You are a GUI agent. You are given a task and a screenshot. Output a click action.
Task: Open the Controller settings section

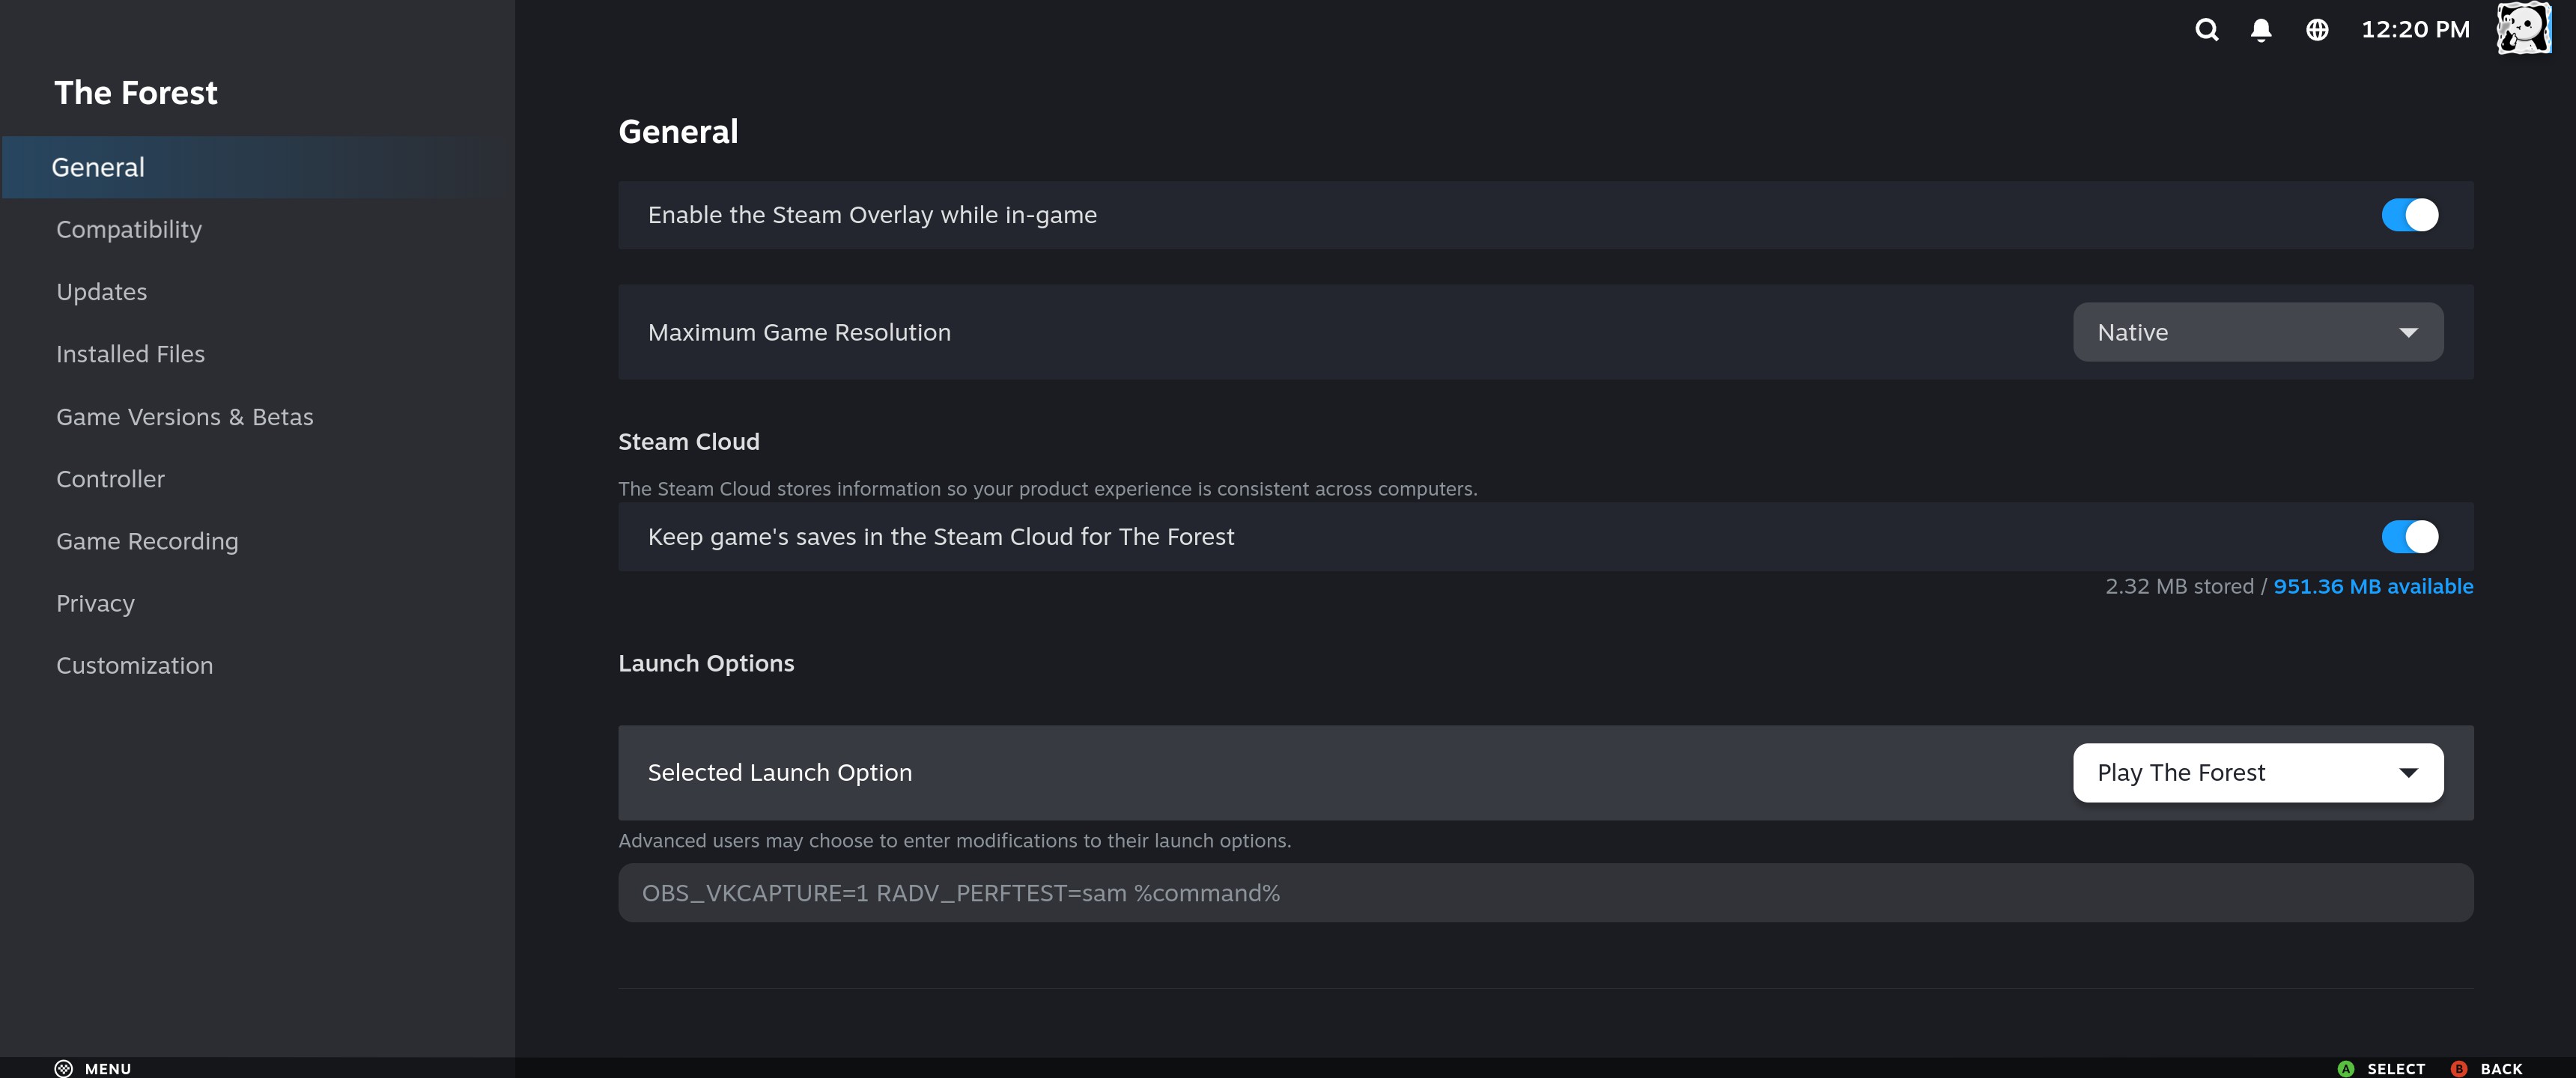(110, 479)
